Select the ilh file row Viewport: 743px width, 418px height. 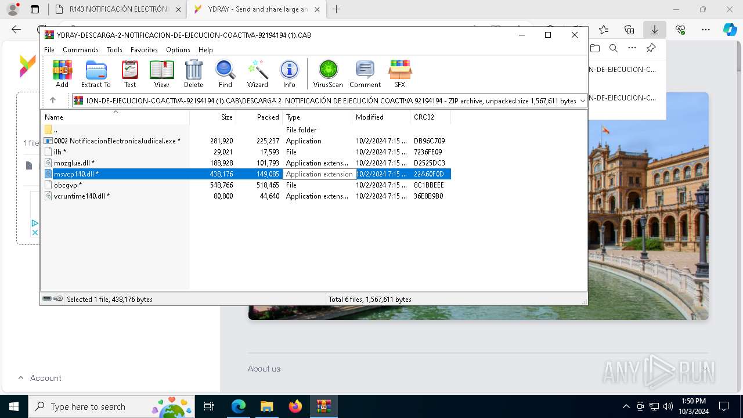246,152
